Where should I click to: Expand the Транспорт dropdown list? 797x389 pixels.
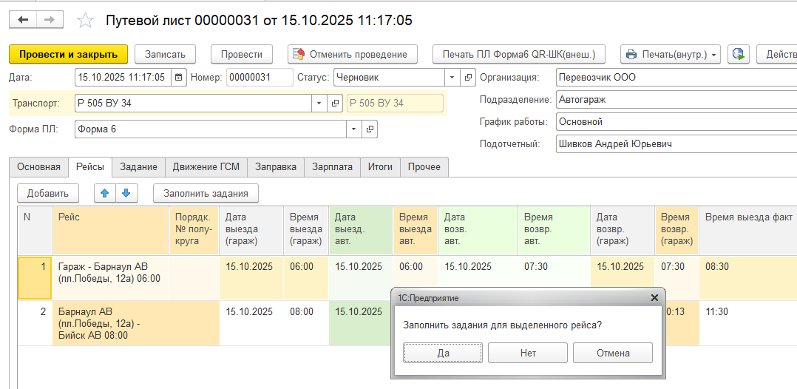(319, 104)
